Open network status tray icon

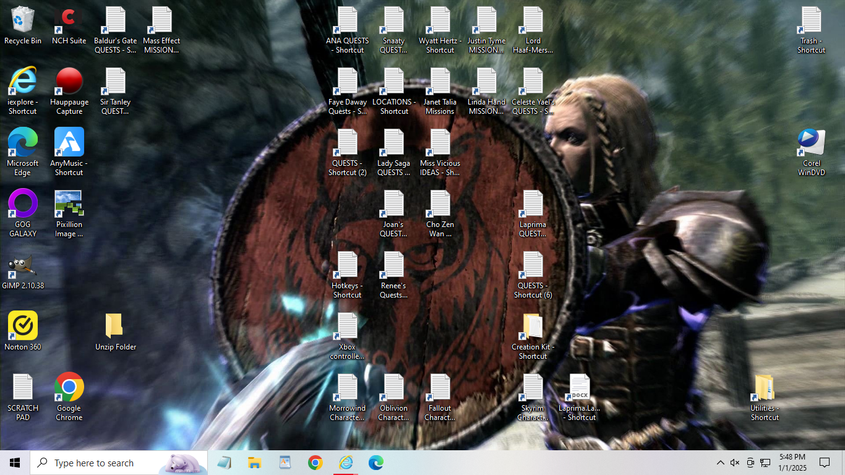tap(765, 463)
